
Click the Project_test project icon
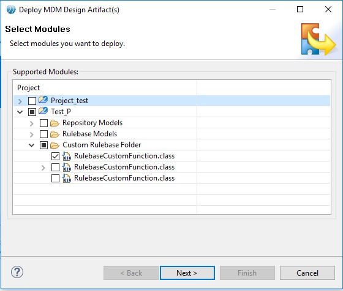(43, 100)
